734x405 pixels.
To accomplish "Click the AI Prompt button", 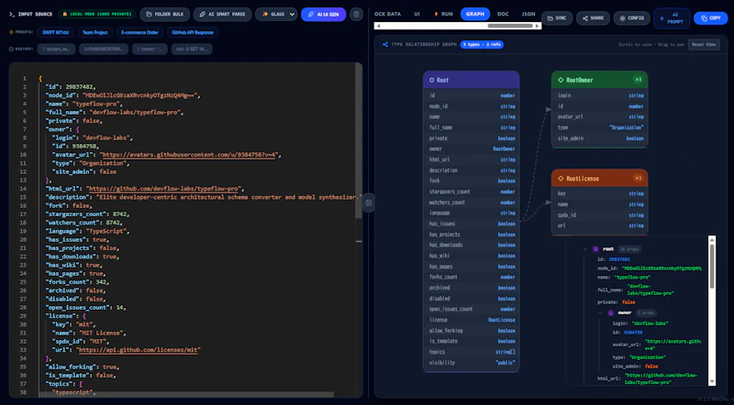I will (672, 18).
